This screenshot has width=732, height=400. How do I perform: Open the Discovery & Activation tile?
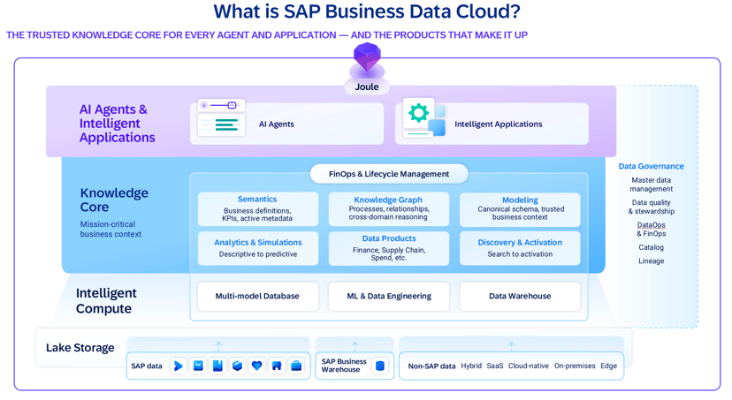click(x=520, y=248)
